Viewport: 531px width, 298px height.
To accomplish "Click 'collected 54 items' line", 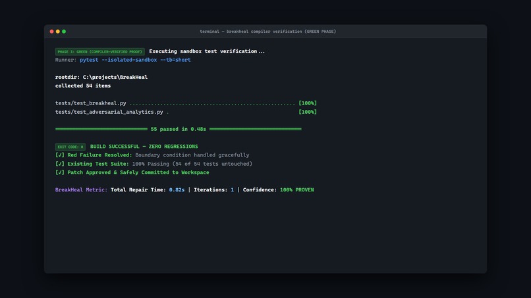I will (83, 86).
